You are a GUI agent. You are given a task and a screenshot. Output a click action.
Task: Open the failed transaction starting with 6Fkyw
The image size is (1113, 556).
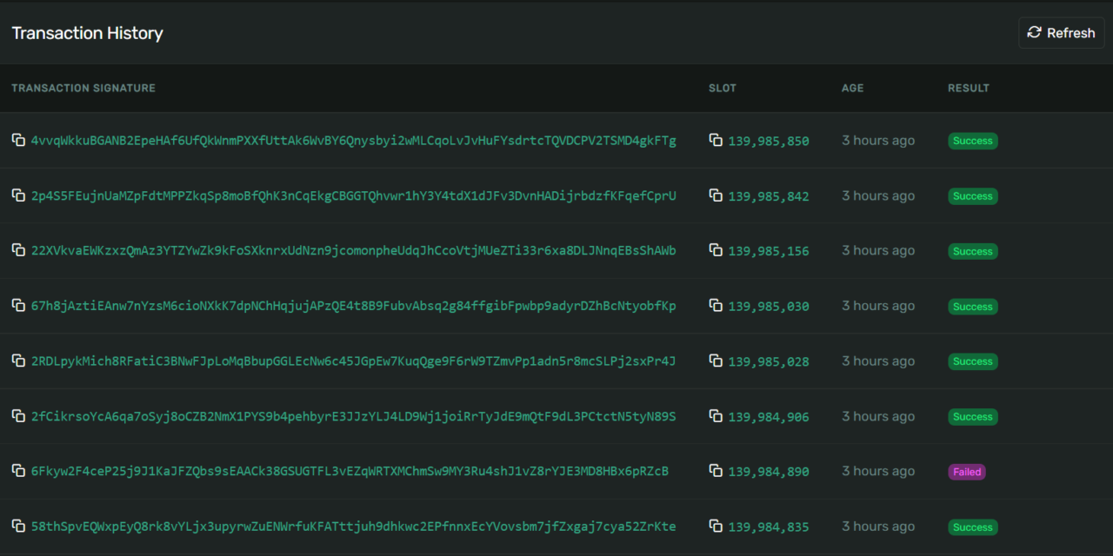tap(348, 471)
